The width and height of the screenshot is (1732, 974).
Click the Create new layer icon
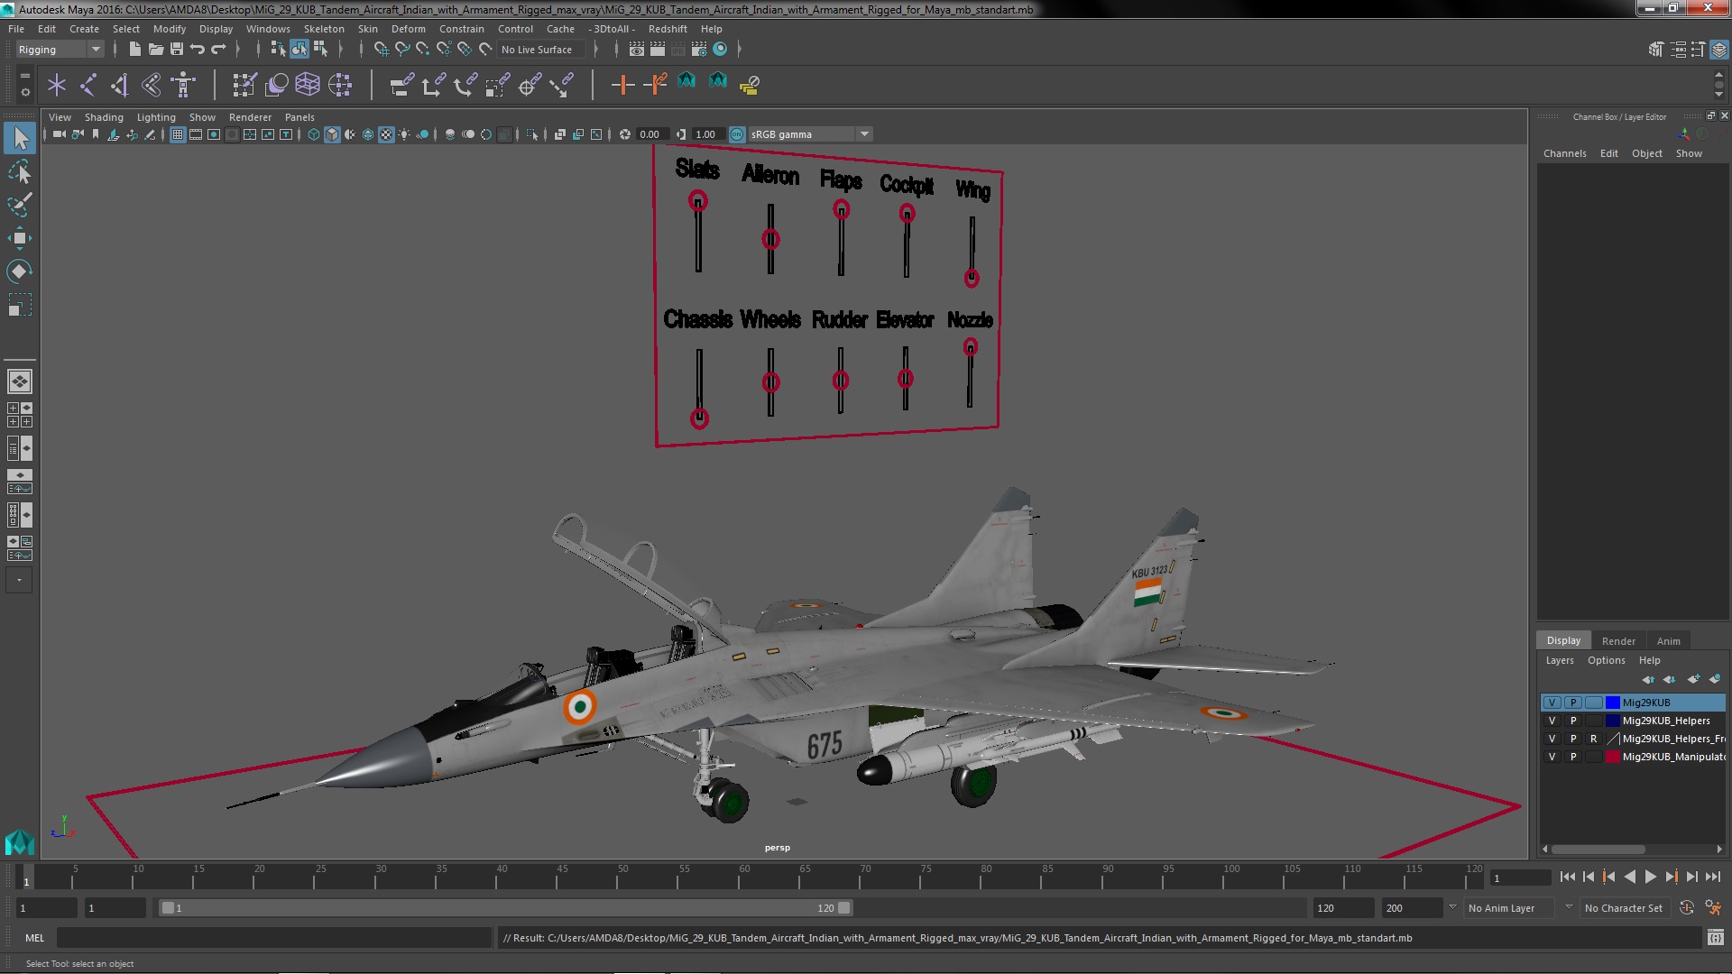[x=1692, y=679]
